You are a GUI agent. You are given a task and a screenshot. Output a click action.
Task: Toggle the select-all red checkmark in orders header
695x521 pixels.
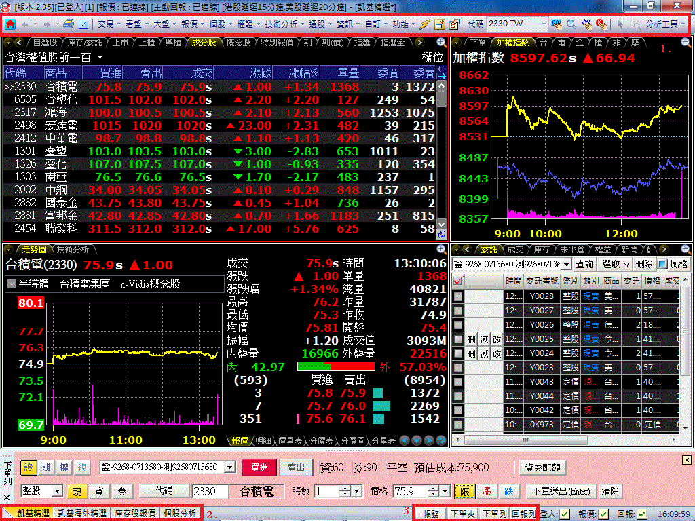click(x=458, y=281)
